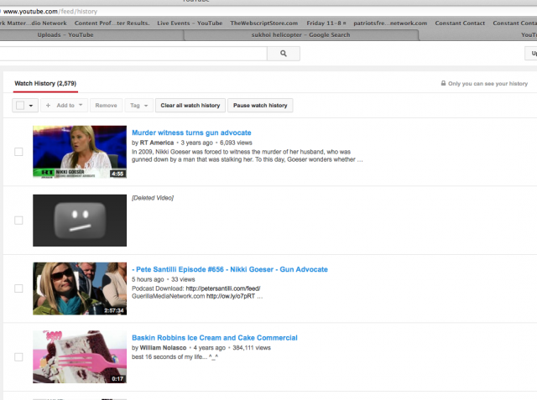Click the Remove button

pyautogui.click(x=107, y=106)
